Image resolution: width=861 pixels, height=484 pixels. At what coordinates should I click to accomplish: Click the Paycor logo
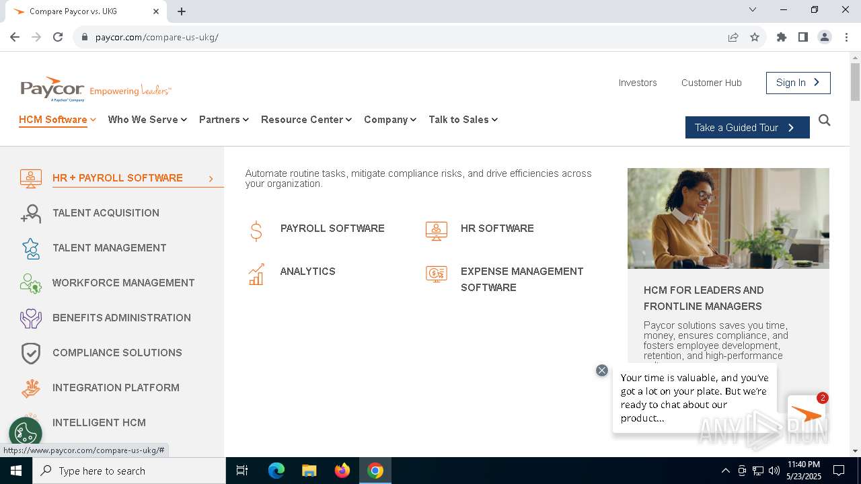(96, 89)
